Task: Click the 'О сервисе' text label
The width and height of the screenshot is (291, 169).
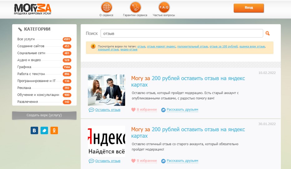Action: (x=106, y=15)
